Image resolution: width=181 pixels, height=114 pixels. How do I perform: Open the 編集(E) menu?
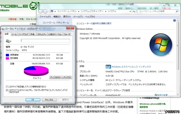click(x=57, y=17)
